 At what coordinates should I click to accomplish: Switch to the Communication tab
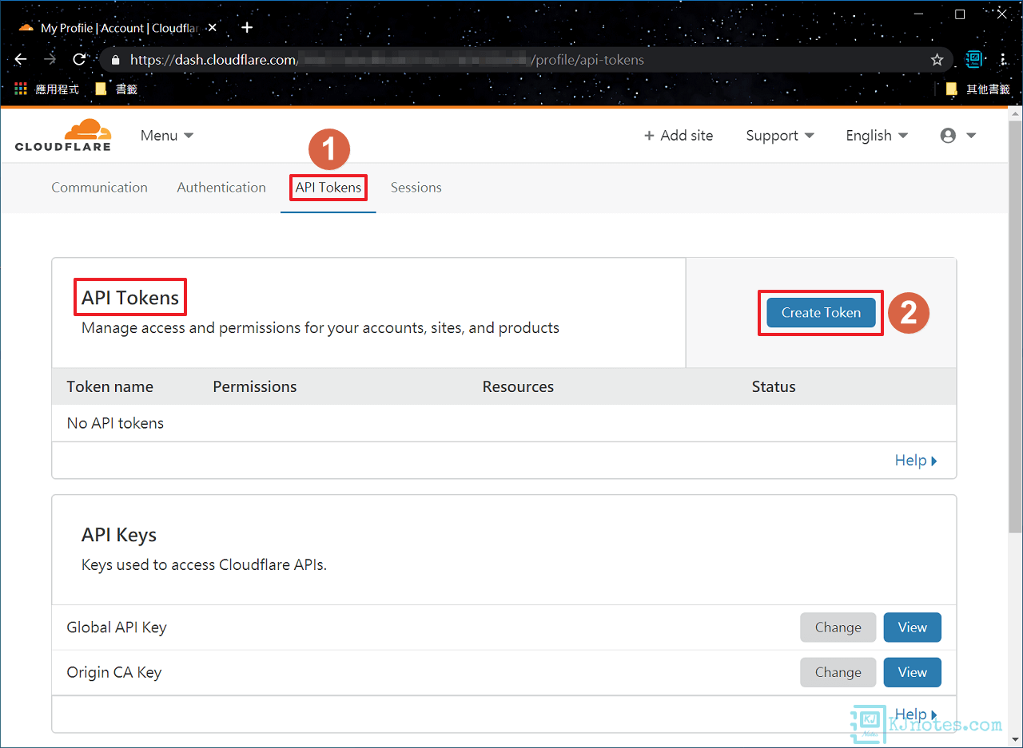pyautogui.click(x=99, y=188)
